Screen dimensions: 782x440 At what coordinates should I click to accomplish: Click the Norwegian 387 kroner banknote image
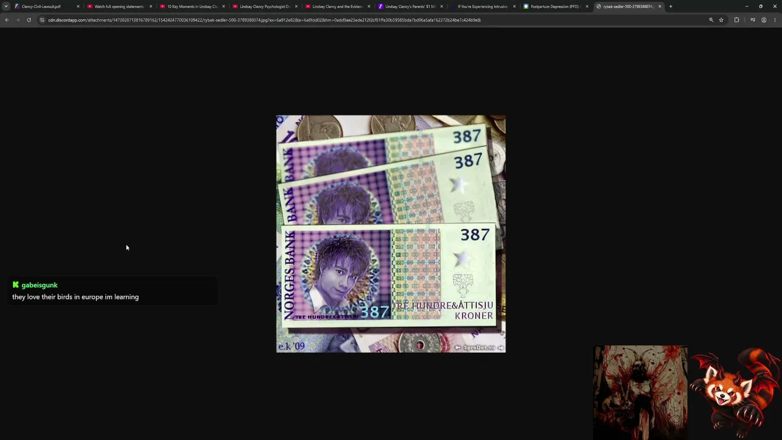391,234
